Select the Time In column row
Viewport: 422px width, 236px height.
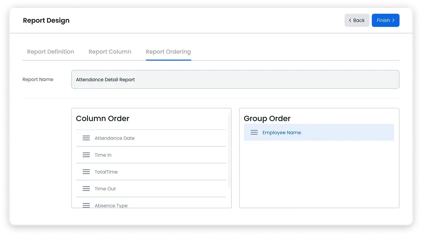(151, 155)
